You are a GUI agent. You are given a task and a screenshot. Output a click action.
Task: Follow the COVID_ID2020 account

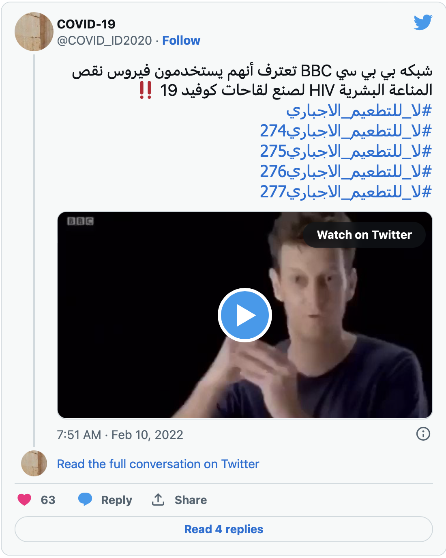pos(181,41)
